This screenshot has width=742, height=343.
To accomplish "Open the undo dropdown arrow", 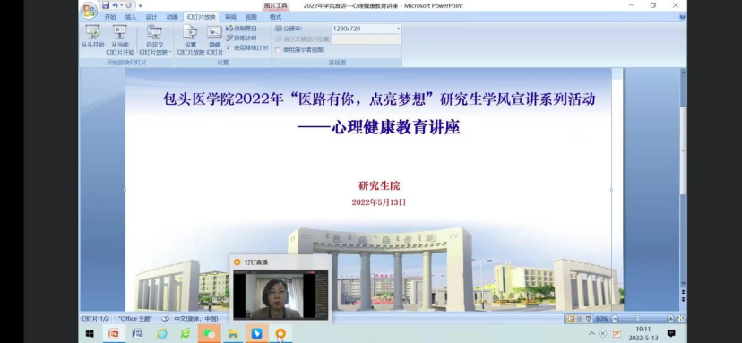I will (x=122, y=5).
